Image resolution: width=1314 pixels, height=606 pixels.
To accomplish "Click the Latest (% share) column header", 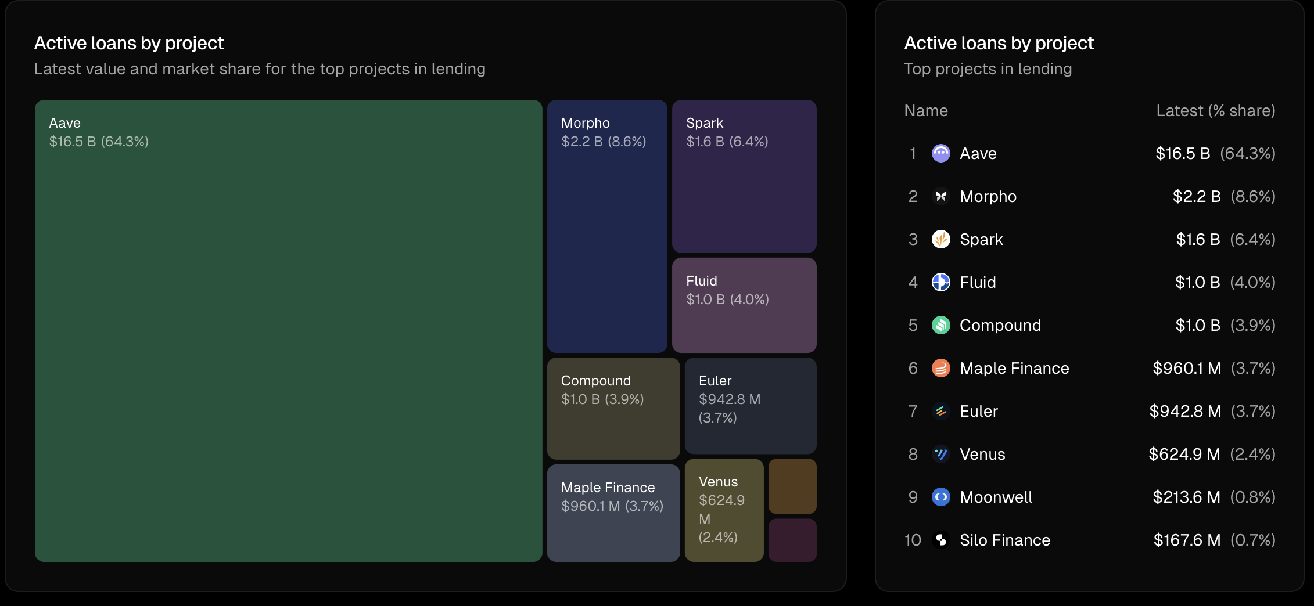I will (1215, 110).
